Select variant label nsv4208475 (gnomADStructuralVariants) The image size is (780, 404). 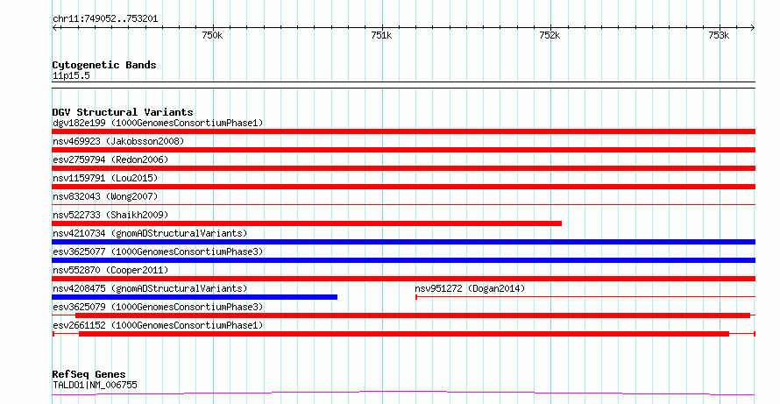coord(150,288)
